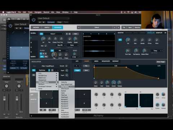173x130 pixels.
Task: Click the Compare button in plugin header
Action: tap(51, 22)
